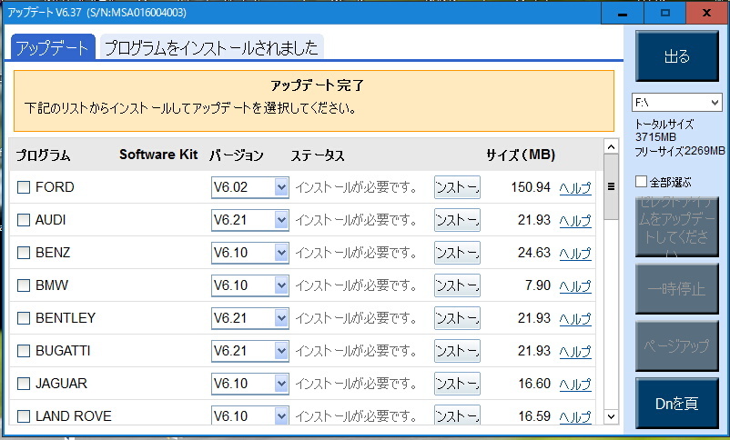
Task: Click the 一時停止 pause button
Action: click(x=677, y=288)
